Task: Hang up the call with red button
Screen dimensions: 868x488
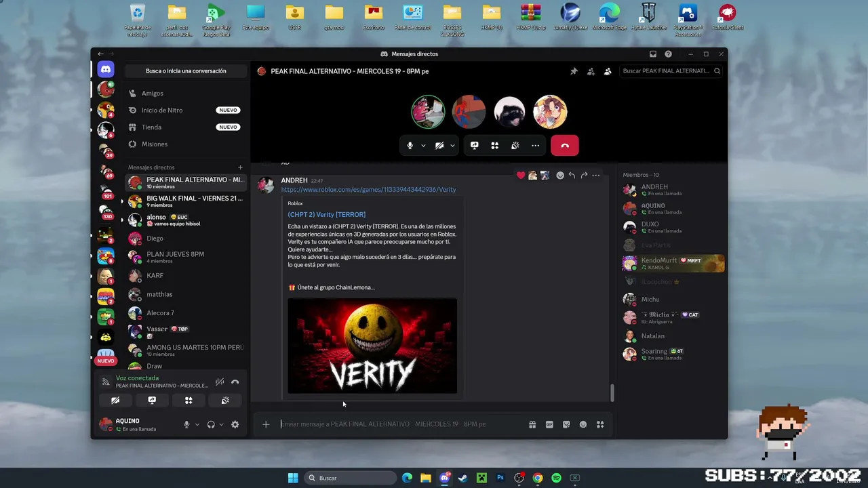Action: [x=565, y=145]
